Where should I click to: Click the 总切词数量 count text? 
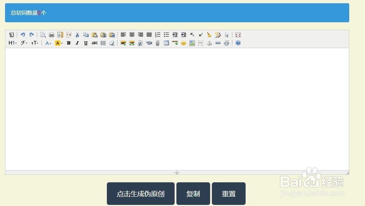[28, 13]
